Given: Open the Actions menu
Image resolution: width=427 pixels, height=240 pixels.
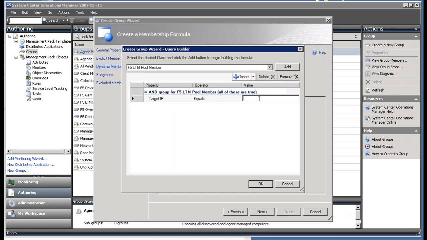Looking at the screenshot, I should tap(64, 12).
